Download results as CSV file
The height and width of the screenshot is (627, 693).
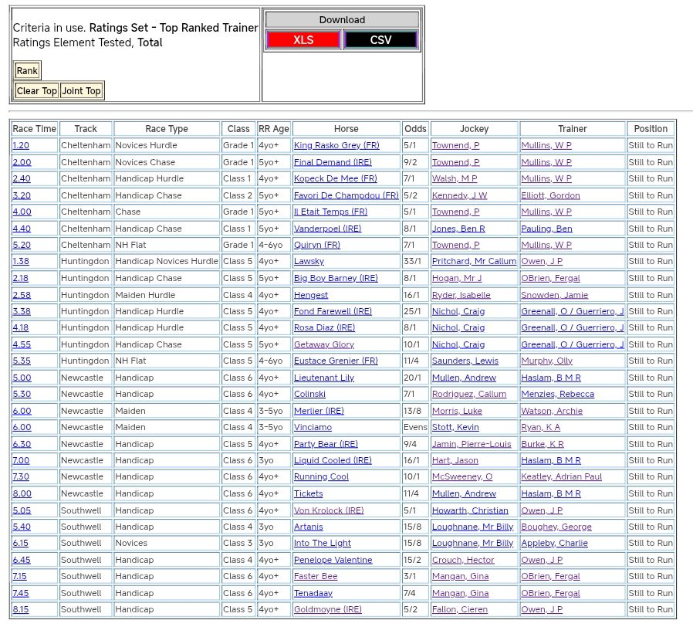380,40
